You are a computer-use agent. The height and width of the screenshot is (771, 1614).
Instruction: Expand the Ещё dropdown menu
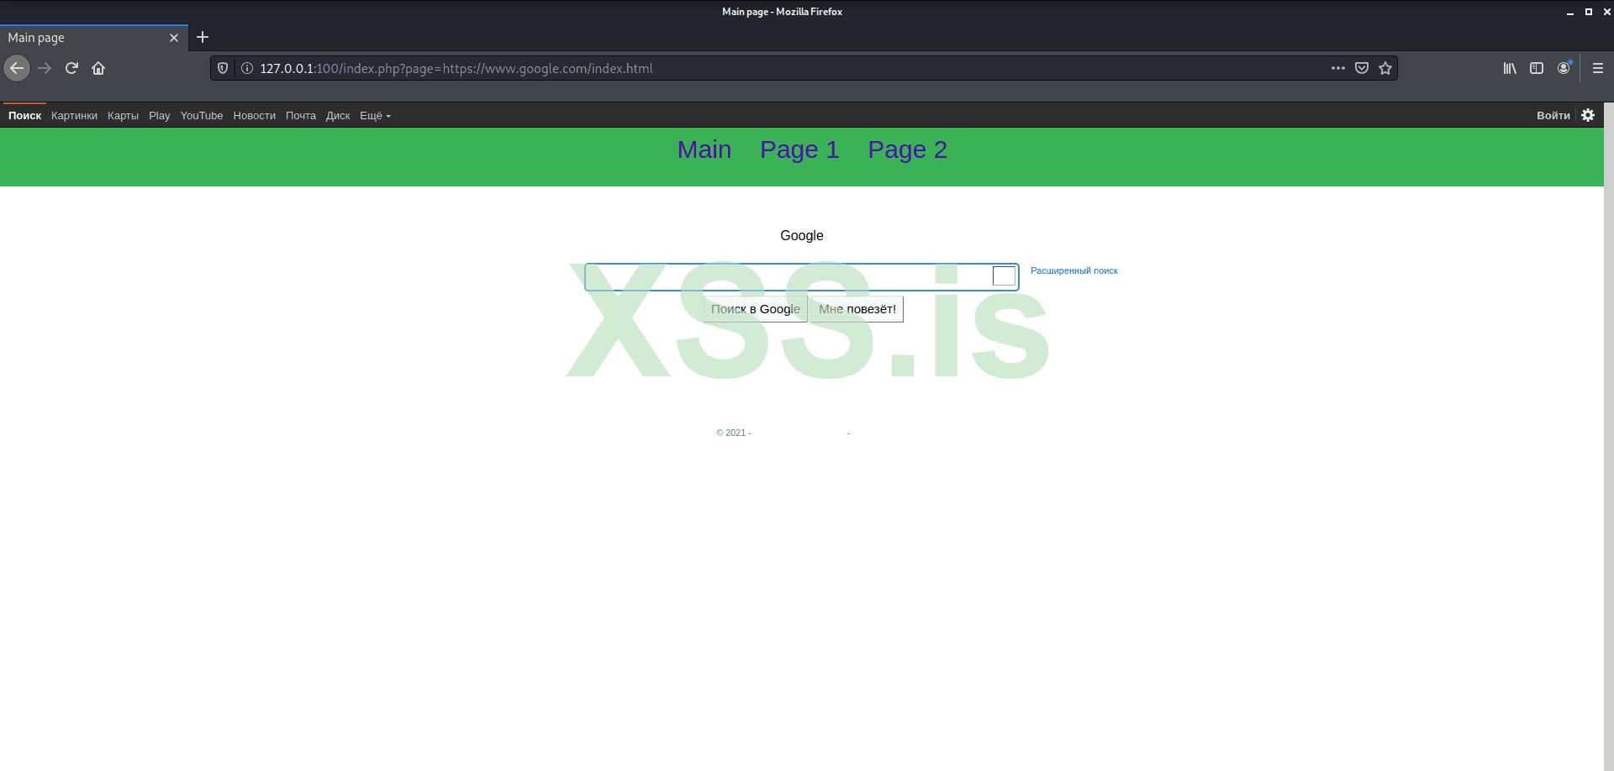pos(375,116)
